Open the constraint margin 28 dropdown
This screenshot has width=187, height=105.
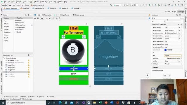click(x=169, y=75)
